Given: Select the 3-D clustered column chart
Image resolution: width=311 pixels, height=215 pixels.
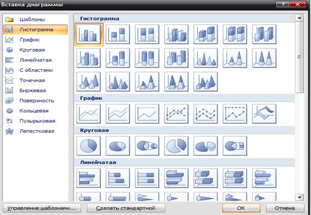Looking at the screenshot, I should [176, 34].
